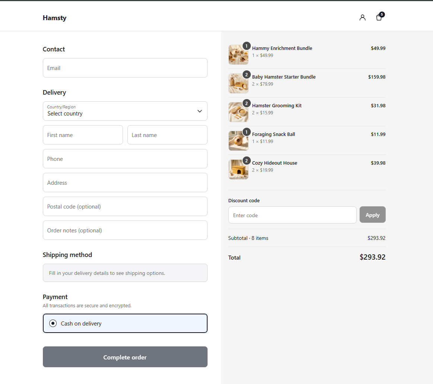
Task: Click the Last name field
Action: (167, 135)
